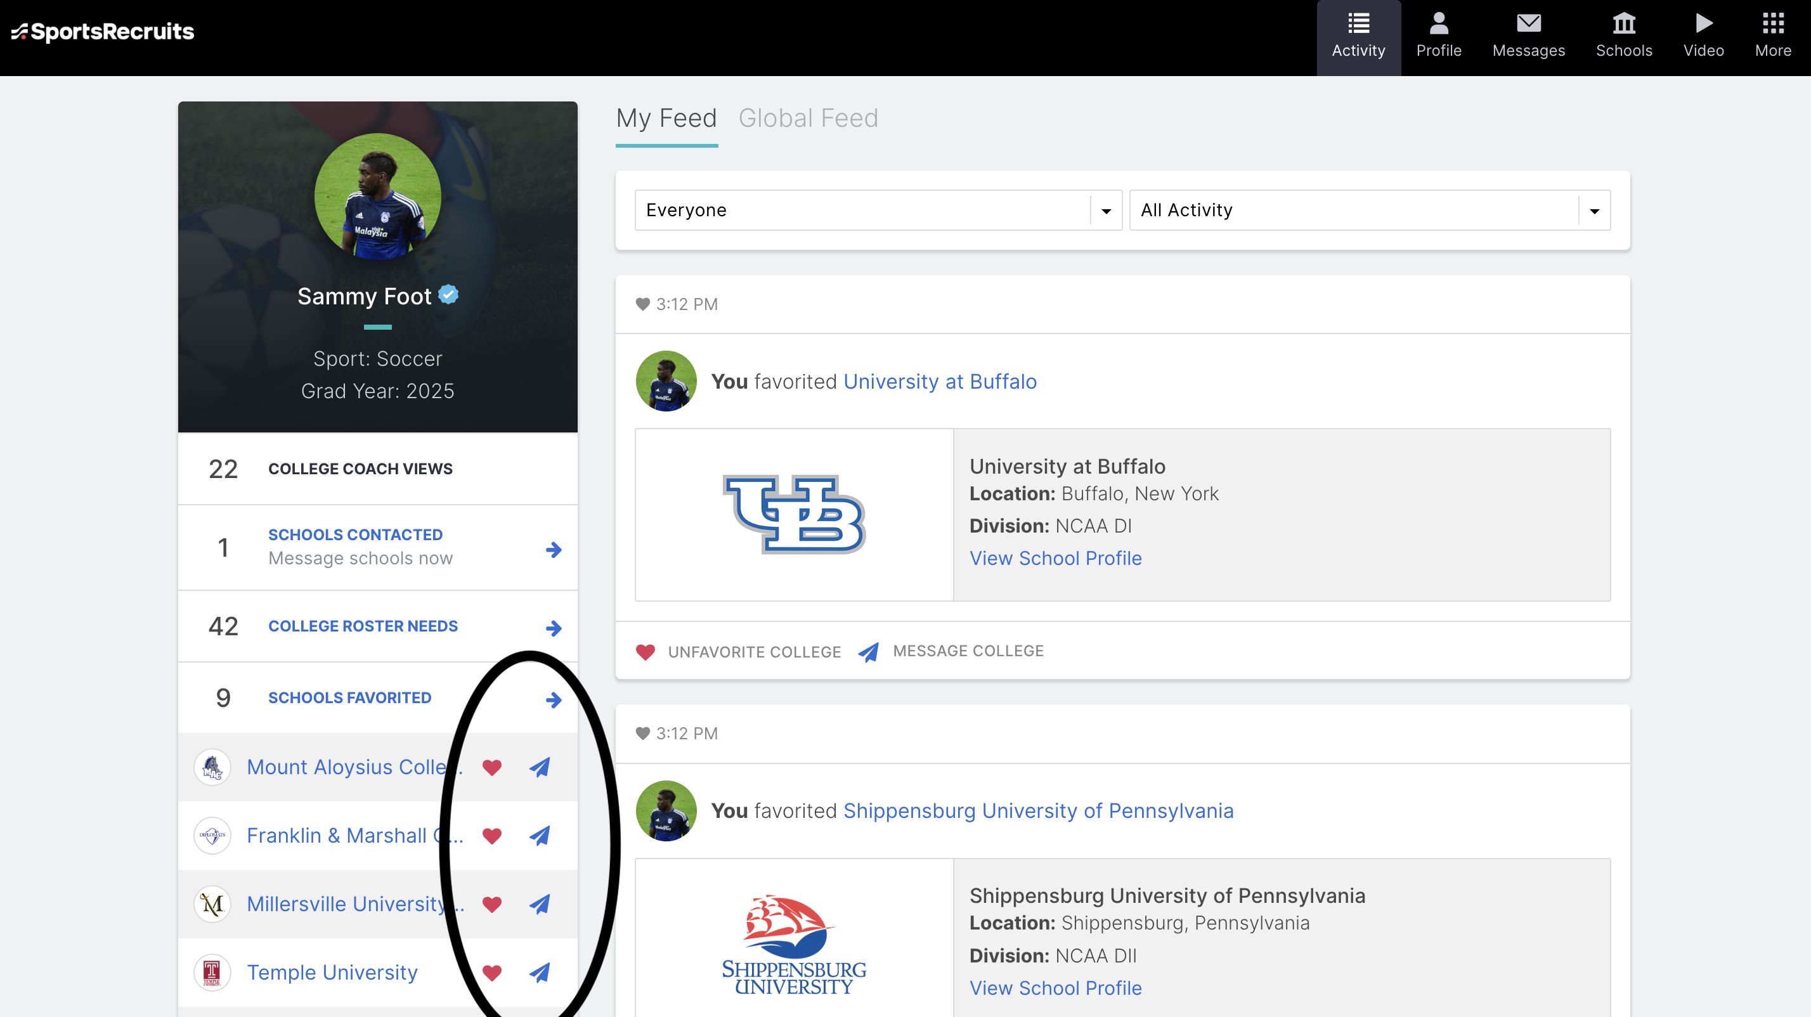Screen dimensions: 1811x1017
Task: Click the Sammy Foot name
Action: (363, 296)
